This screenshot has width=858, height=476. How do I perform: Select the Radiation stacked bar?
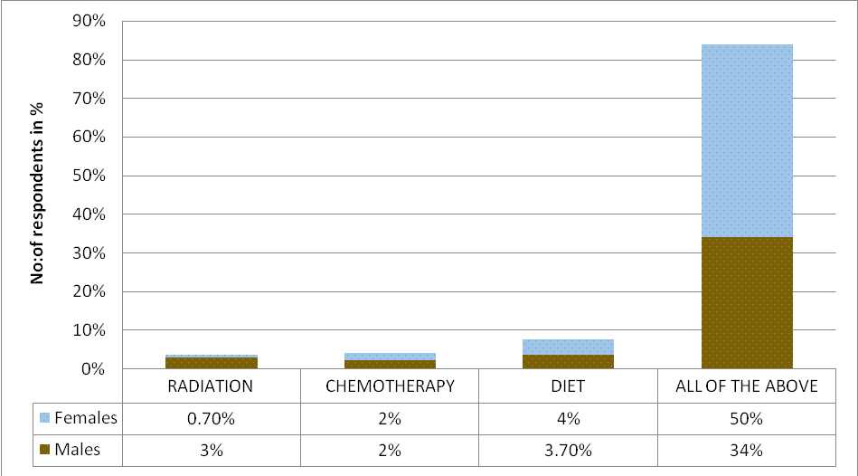tap(212, 363)
